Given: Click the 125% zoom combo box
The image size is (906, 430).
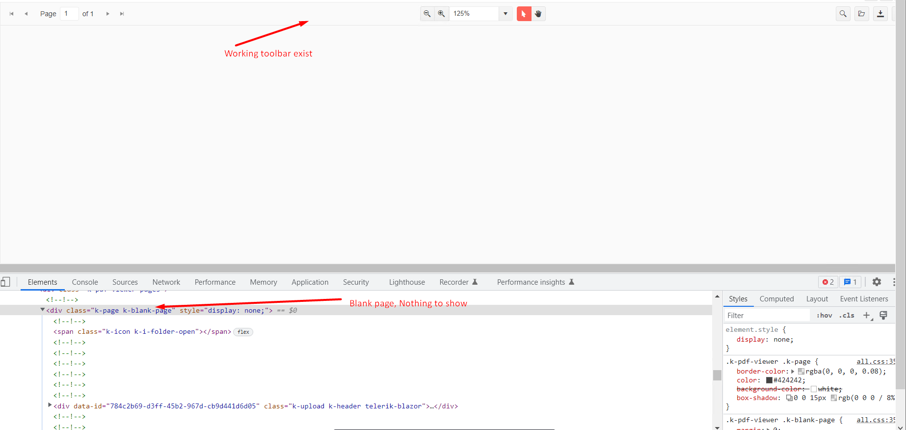Looking at the screenshot, I should [x=474, y=14].
